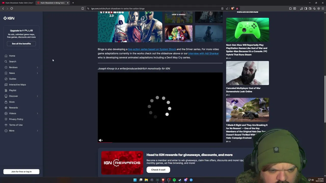Open a new browser tab
Viewport: 326px width, 183px height.
73,3
